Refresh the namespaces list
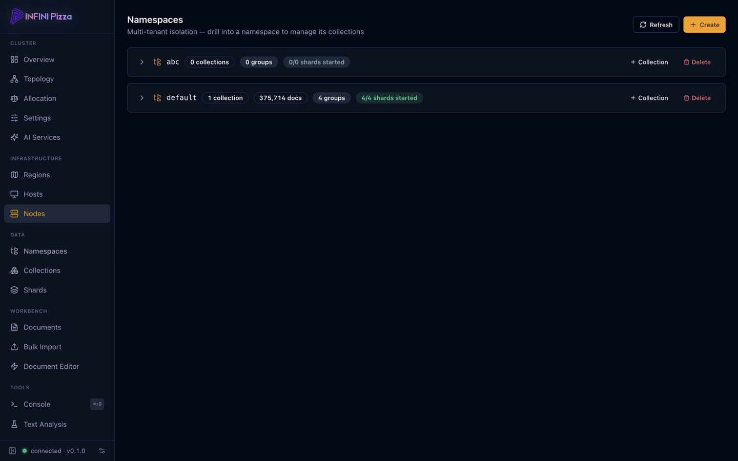 tap(655, 25)
